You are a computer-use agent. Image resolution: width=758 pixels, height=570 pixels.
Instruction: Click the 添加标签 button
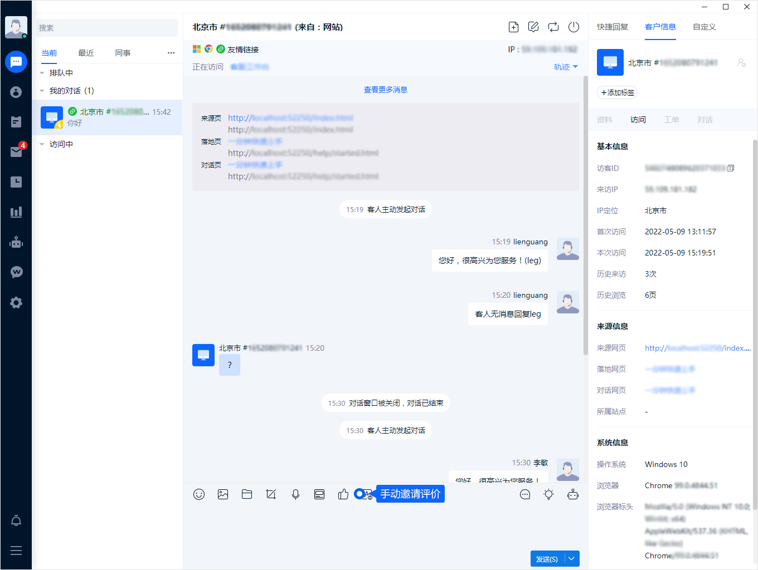point(618,93)
